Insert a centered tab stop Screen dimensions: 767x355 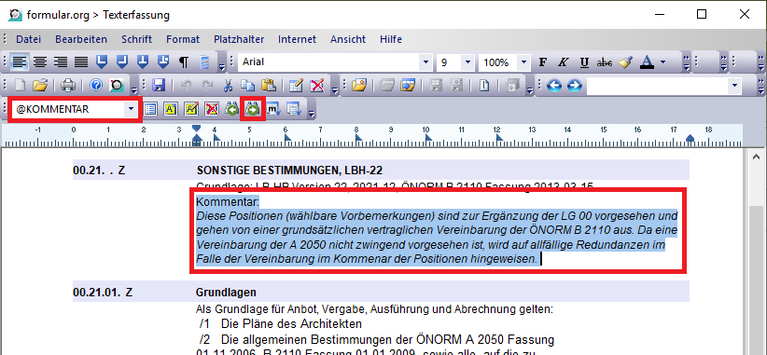pos(143,62)
